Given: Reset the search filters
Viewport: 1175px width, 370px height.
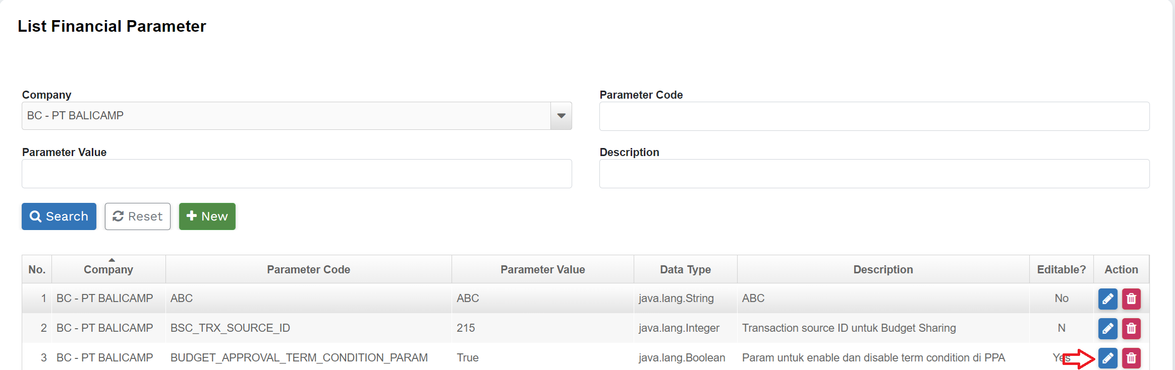Looking at the screenshot, I should click(x=138, y=216).
